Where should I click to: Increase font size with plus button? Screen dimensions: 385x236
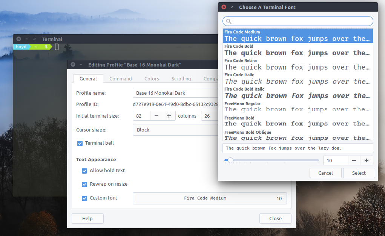(x=366, y=160)
